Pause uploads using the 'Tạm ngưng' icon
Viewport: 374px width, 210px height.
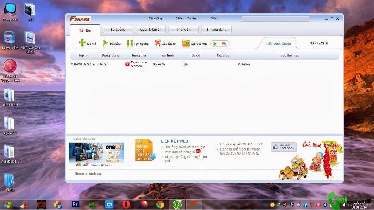click(x=130, y=43)
